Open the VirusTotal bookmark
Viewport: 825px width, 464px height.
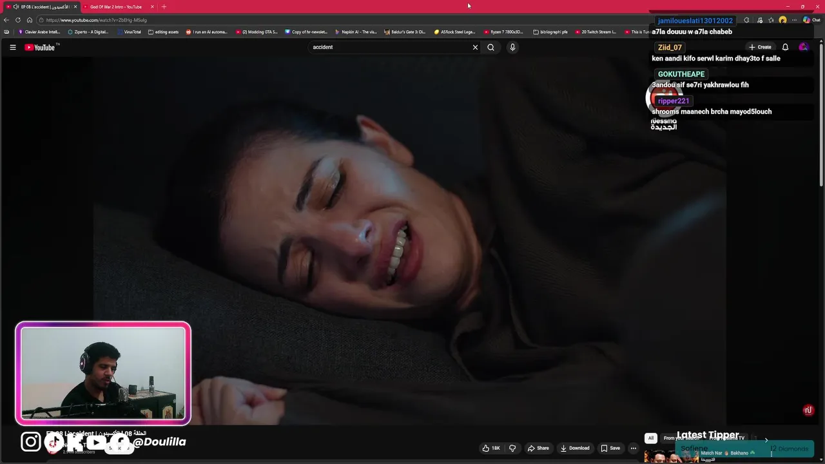(128, 32)
